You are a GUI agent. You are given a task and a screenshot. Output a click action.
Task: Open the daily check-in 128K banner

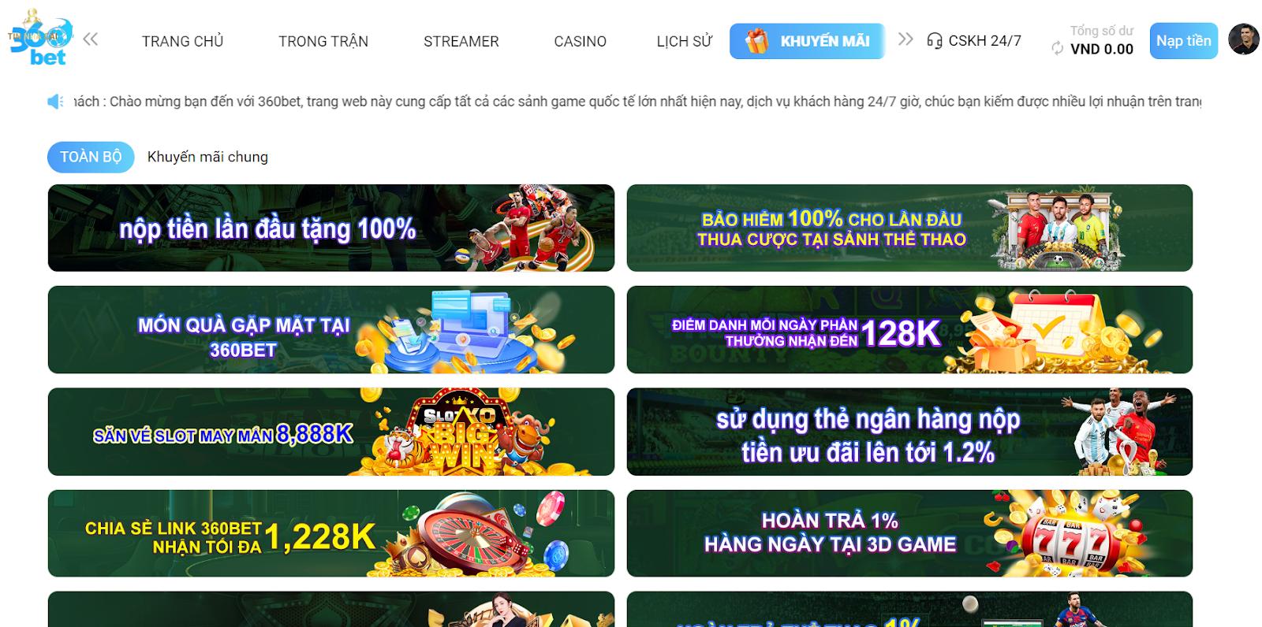point(909,329)
